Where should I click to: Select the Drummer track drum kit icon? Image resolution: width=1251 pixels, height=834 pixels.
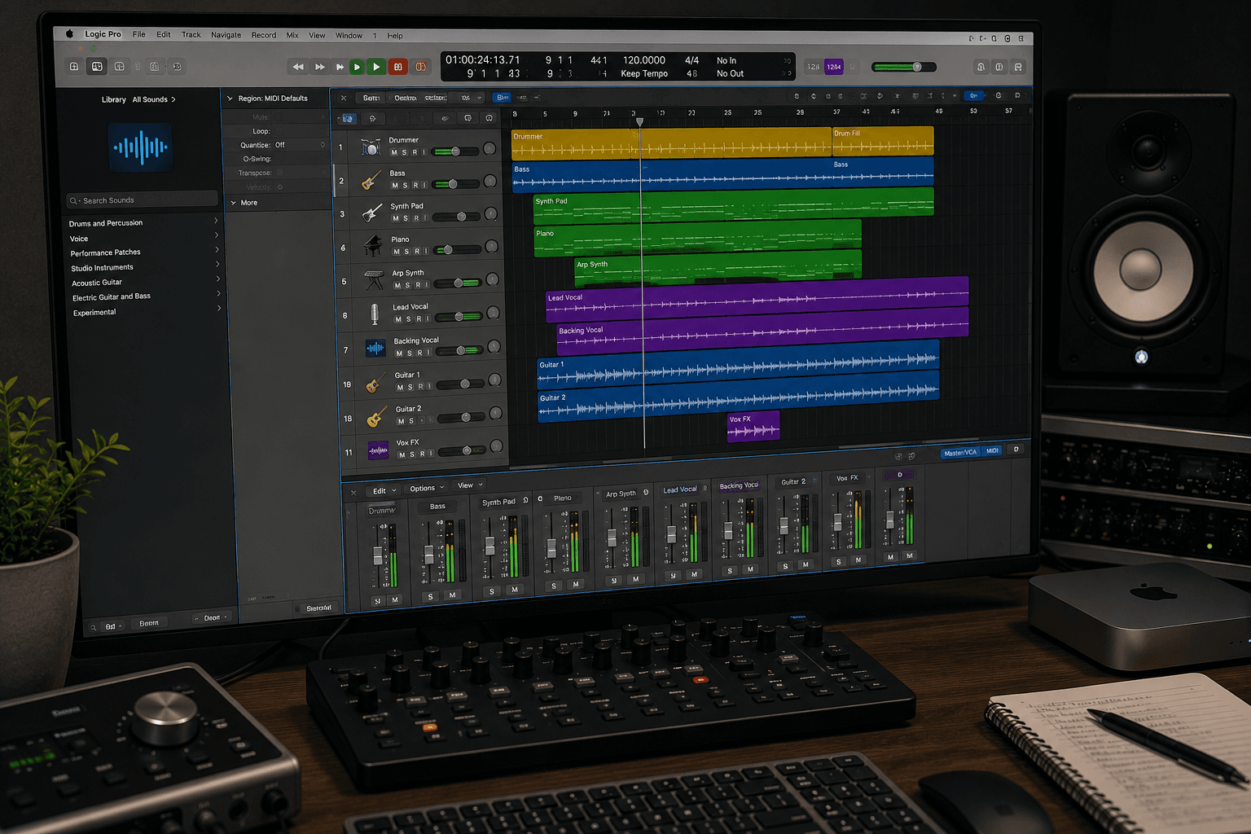point(371,147)
